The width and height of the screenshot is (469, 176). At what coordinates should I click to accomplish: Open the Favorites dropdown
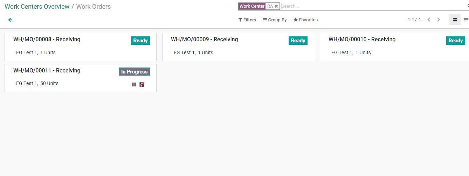click(305, 20)
